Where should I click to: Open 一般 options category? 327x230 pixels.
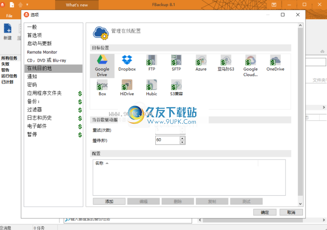[53, 27]
